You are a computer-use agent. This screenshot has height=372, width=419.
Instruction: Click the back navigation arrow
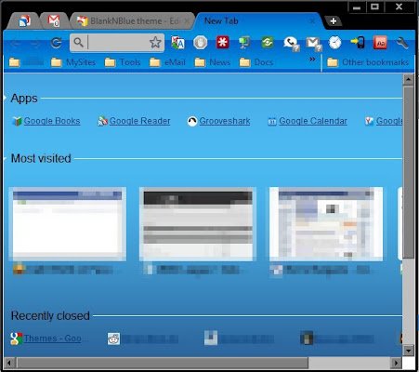coord(15,44)
